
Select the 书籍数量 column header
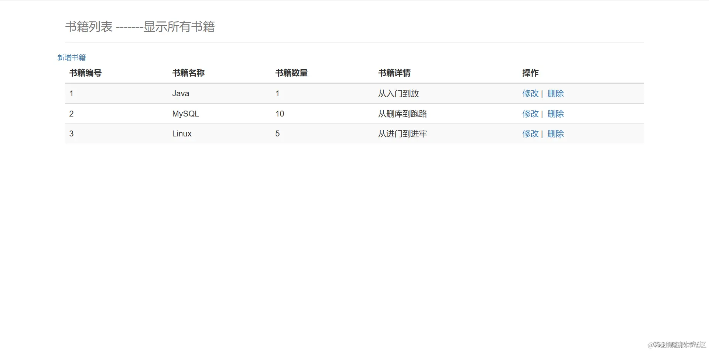[291, 73]
